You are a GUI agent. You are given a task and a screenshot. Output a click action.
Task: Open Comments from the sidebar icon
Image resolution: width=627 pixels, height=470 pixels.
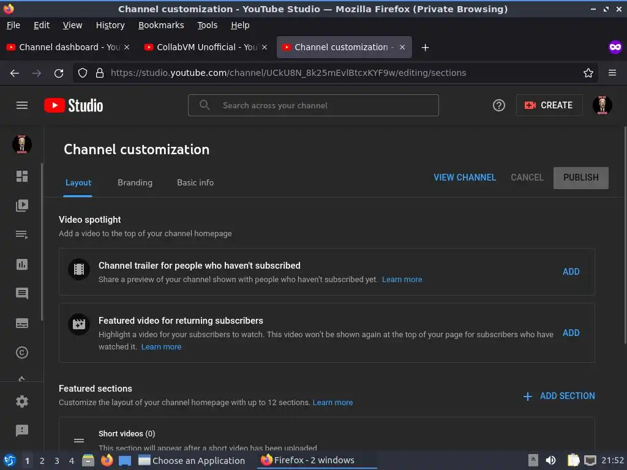[x=22, y=293]
